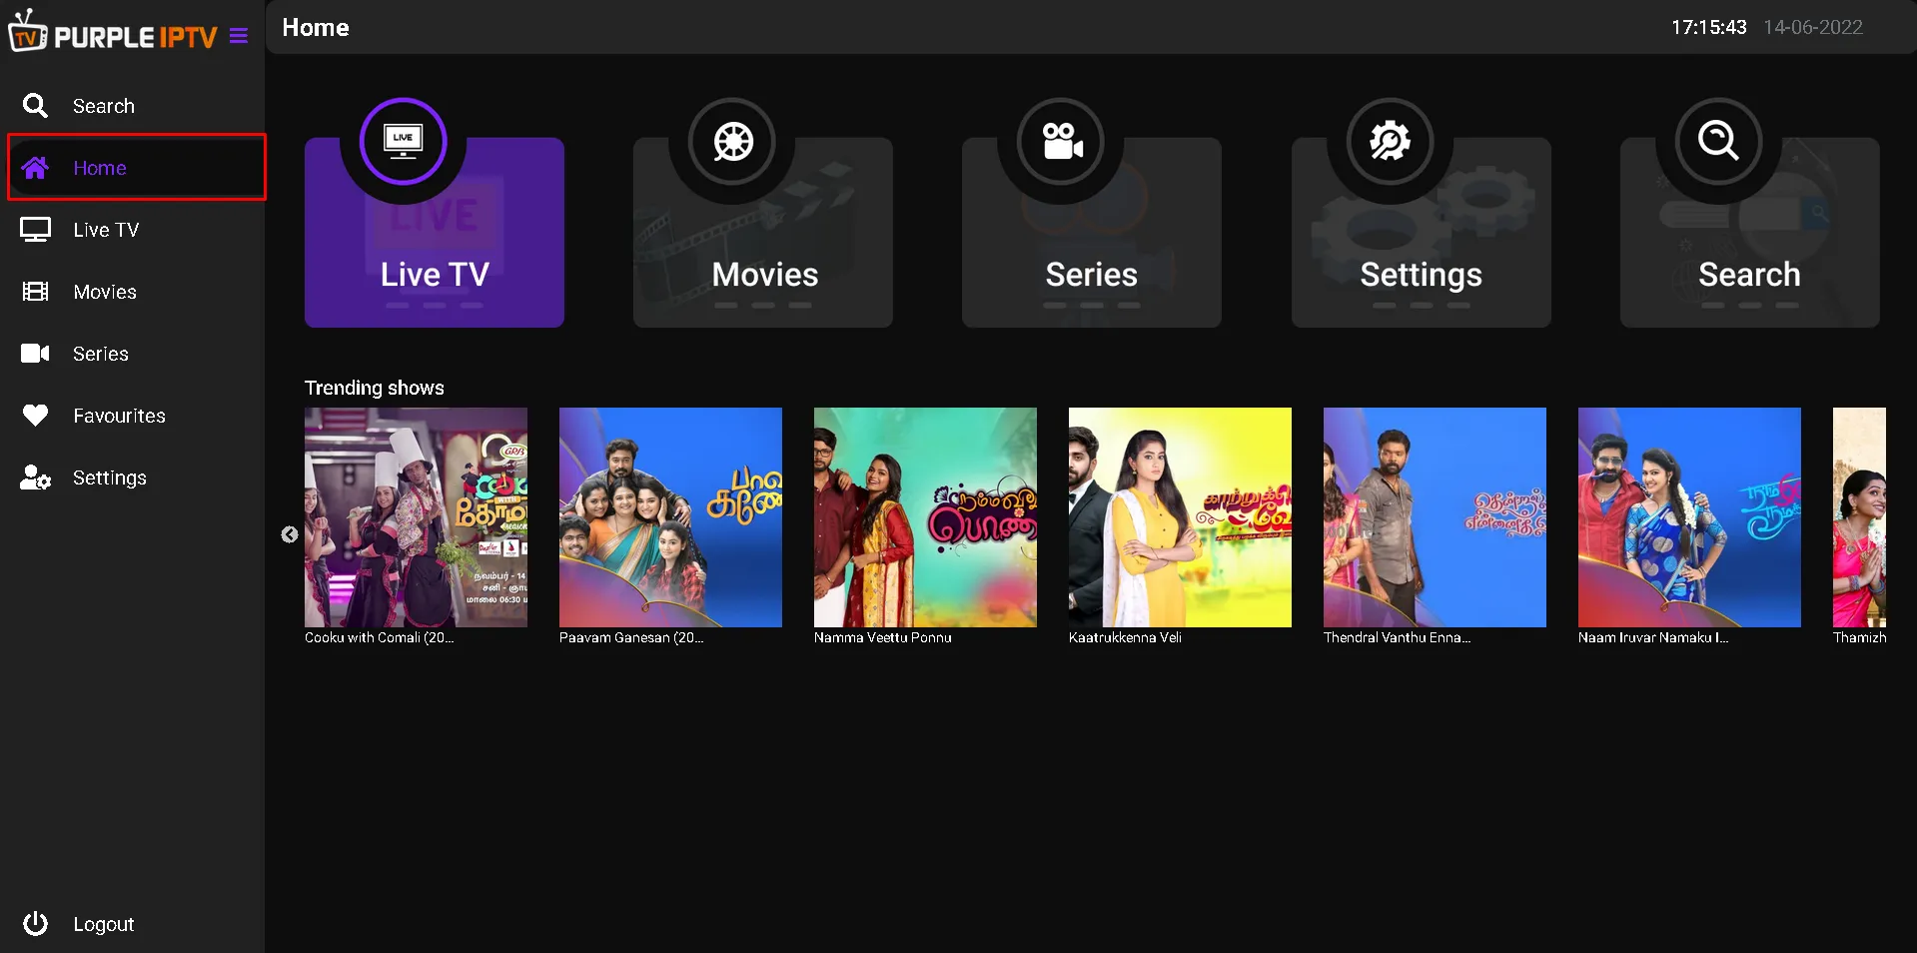1917x953 pixels.
Task: Open the partially visible Thamizh show thumbnail
Action: click(x=1859, y=517)
